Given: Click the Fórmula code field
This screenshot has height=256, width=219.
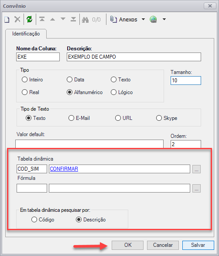Looking at the screenshot, I should (32, 188).
